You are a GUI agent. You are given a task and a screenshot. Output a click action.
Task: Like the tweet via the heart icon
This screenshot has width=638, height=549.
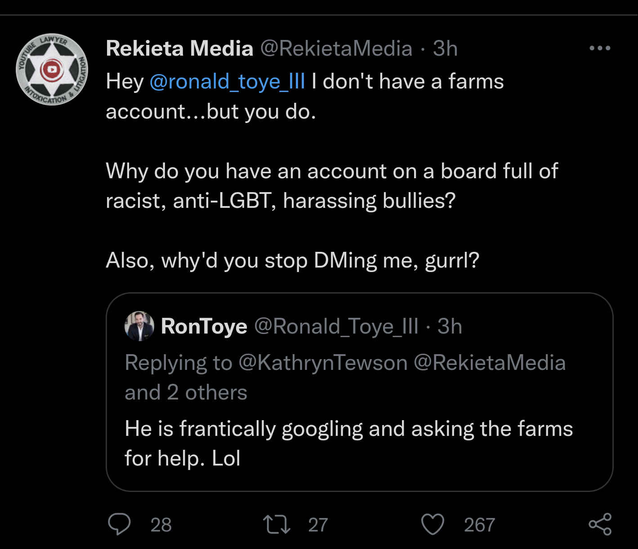pyautogui.click(x=432, y=523)
